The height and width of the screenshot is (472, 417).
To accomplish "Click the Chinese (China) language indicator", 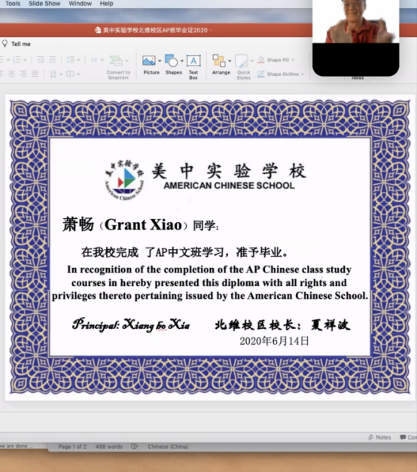I will 168,446.
